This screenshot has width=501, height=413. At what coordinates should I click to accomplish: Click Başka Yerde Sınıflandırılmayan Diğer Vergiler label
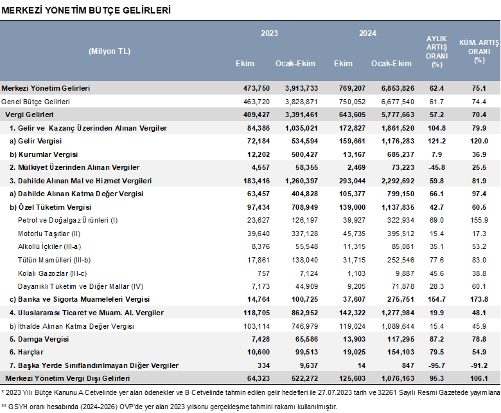[x=94, y=365]
